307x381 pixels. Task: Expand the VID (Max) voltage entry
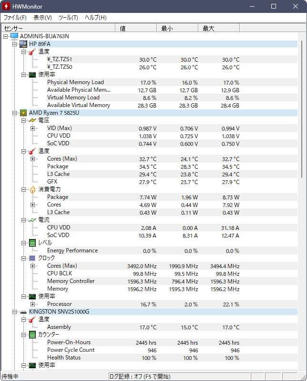[33, 128]
